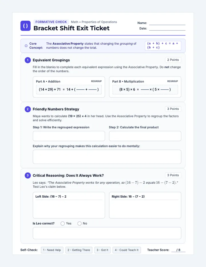Image resolution: width=206 pixels, height=267 pixels.
Task: Select the No radio button
Action: tap(80, 223)
